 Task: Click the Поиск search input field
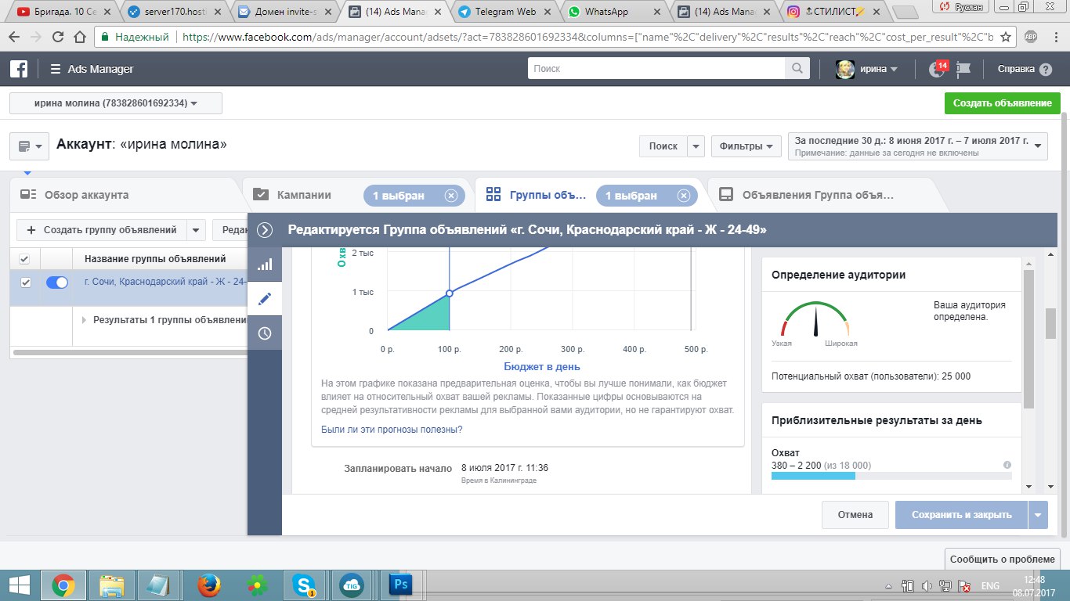(x=656, y=69)
